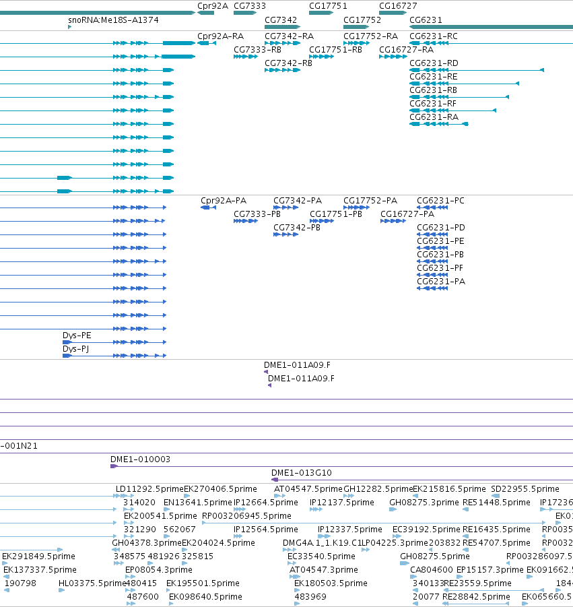Click transcript label CG17751-RB

pyautogui.click(x=335, y=50)
